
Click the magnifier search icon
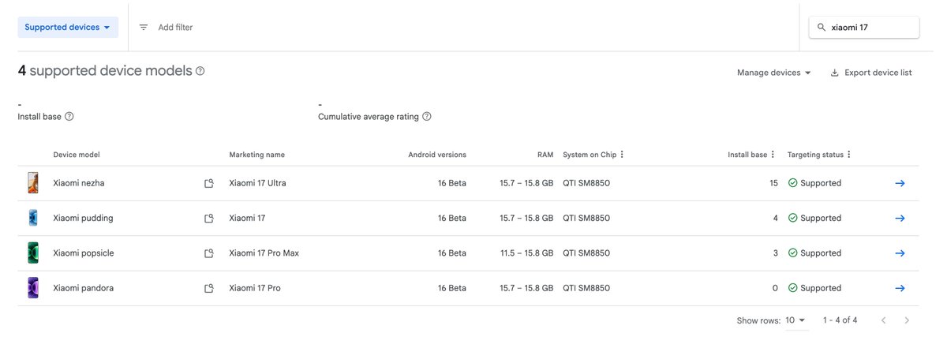[x=822, y=27]
